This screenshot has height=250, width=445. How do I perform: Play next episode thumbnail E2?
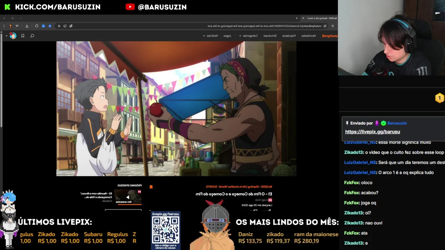tap(128, 197)
